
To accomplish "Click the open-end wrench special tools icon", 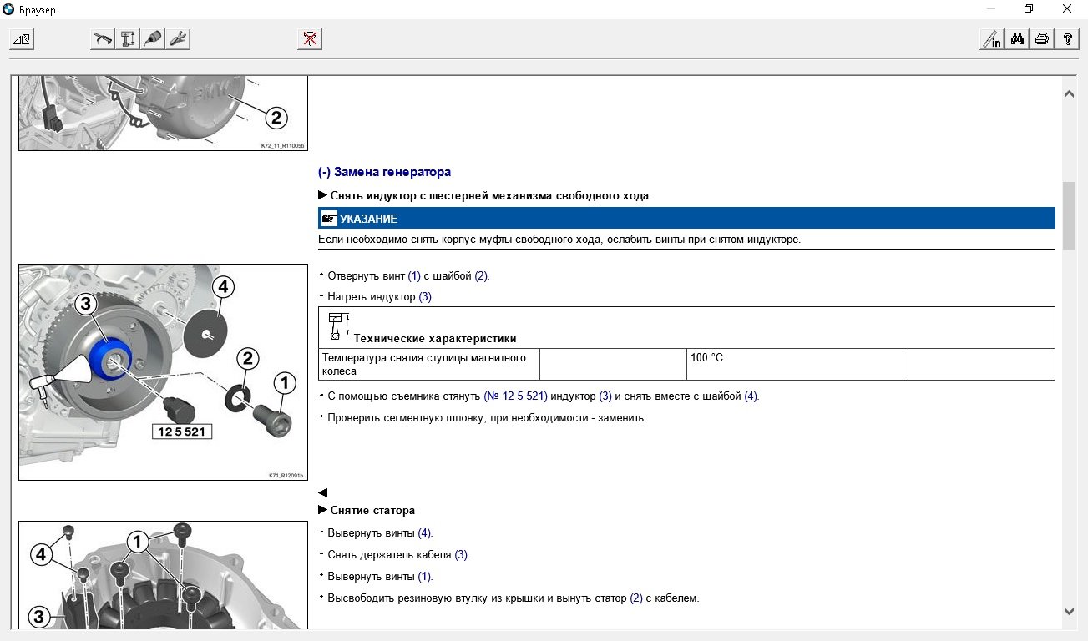I will [178, 38].
